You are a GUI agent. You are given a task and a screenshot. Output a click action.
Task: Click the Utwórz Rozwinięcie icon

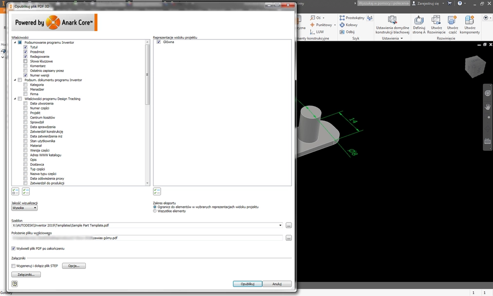coord(436,20)
